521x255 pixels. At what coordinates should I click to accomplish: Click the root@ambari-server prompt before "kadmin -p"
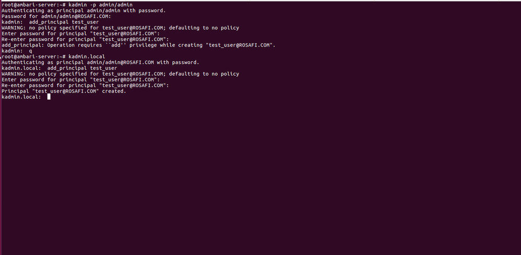[x=33, y=5]
